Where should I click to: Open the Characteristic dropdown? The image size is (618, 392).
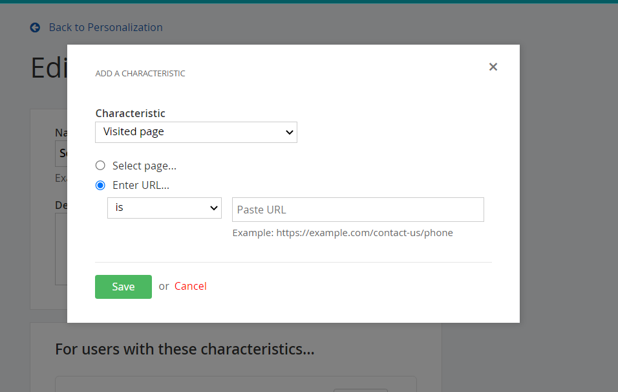click(196, 132)
